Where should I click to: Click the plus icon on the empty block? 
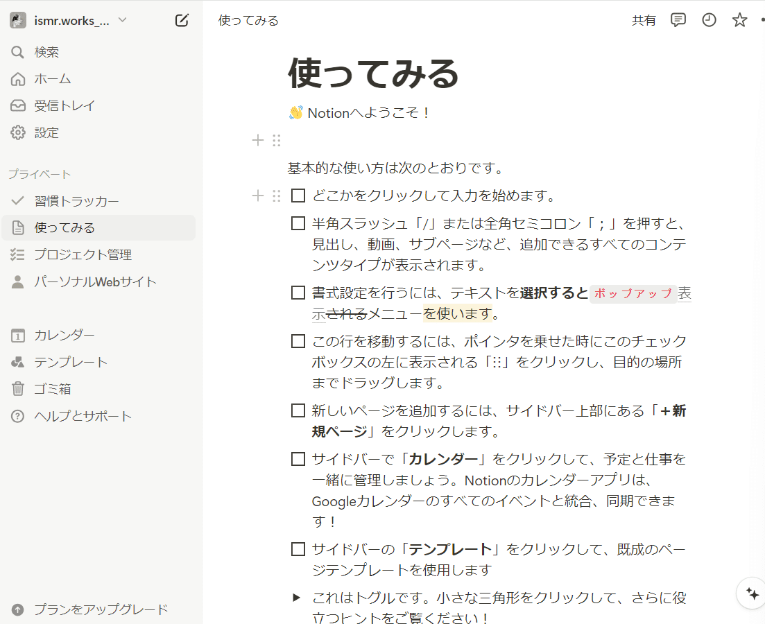pyautogui.click(x=257, y=141)
